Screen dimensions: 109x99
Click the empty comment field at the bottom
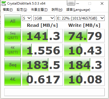54,92
